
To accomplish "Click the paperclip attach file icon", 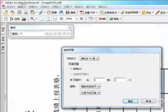I will point(41,12).
